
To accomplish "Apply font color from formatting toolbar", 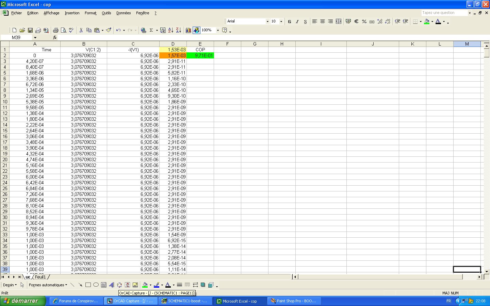I will pyautogui.click(x=438, y=21).
